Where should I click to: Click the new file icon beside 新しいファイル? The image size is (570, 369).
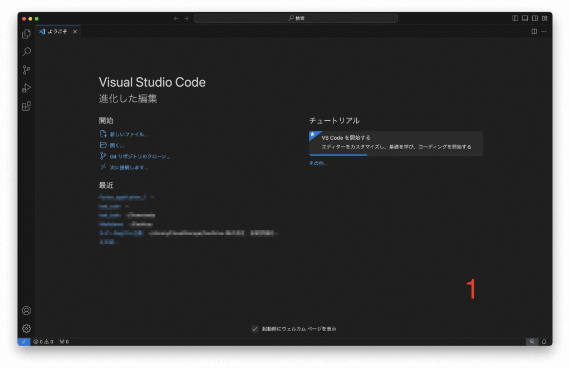coord(103,134)
